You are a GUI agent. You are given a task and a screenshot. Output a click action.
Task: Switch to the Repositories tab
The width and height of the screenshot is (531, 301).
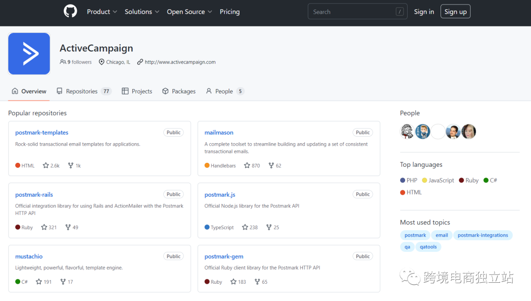(x=84, y=91)
